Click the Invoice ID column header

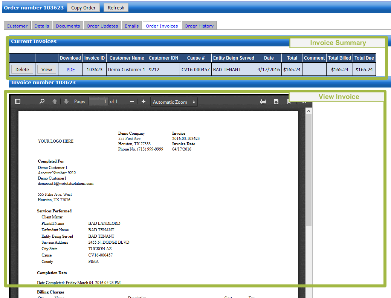tap(95, 58)
